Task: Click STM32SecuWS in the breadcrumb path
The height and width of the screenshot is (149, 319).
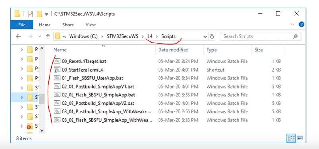Action: point(122,36)
